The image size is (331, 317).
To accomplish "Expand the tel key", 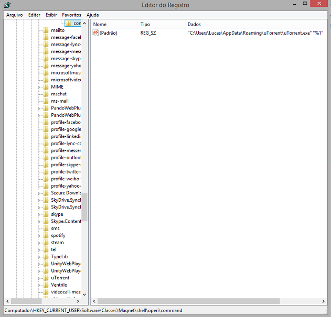I will pyautogui.click(x=39, y=250).
